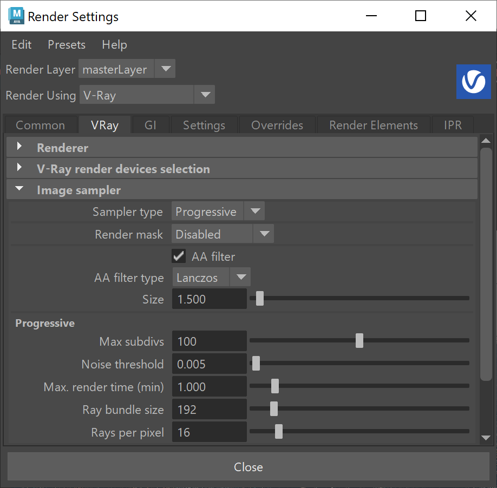Image resolution: width=497 pixels, height=488 pixels.
Task: Click the vertical scrollbar thumb
Action: [486, 264]
